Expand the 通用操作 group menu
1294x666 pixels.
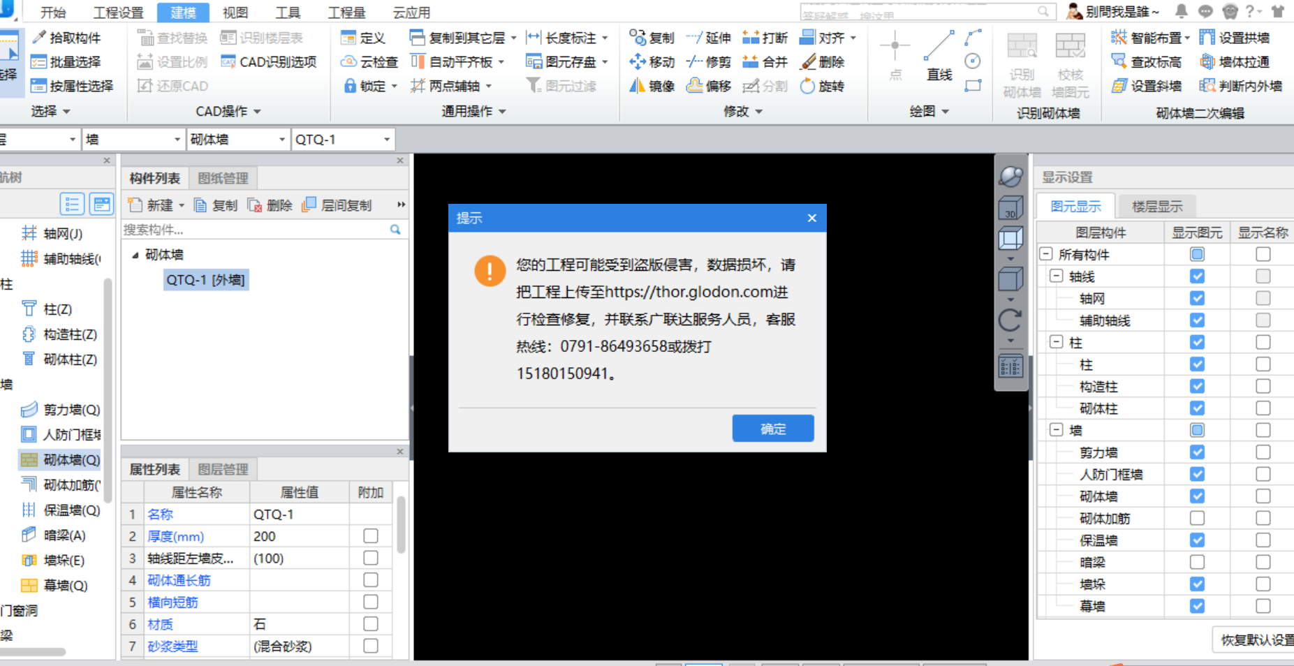[474, 111]
